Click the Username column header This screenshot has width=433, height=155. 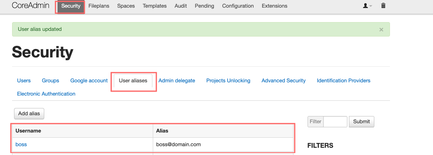point(82,131)
